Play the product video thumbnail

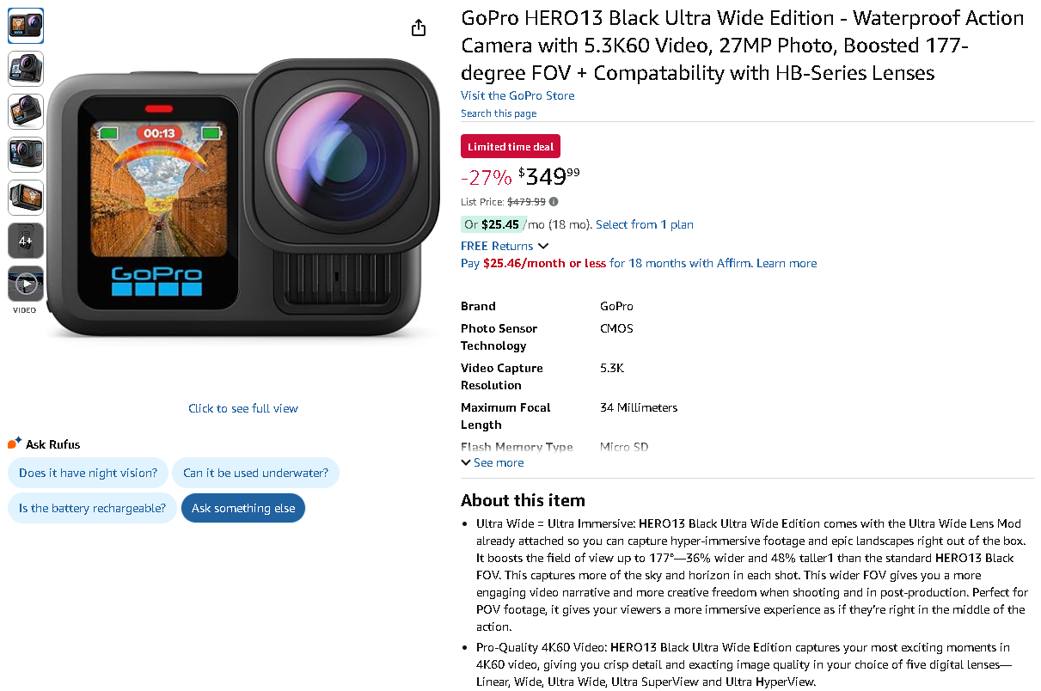click(26, 284)
